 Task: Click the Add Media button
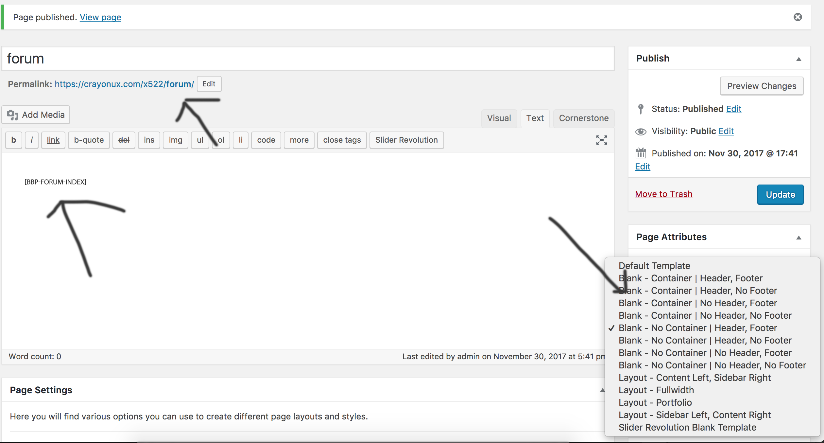[36, 115]
